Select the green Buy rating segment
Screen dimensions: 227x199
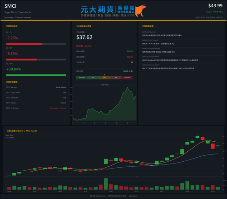pos(93,78)
